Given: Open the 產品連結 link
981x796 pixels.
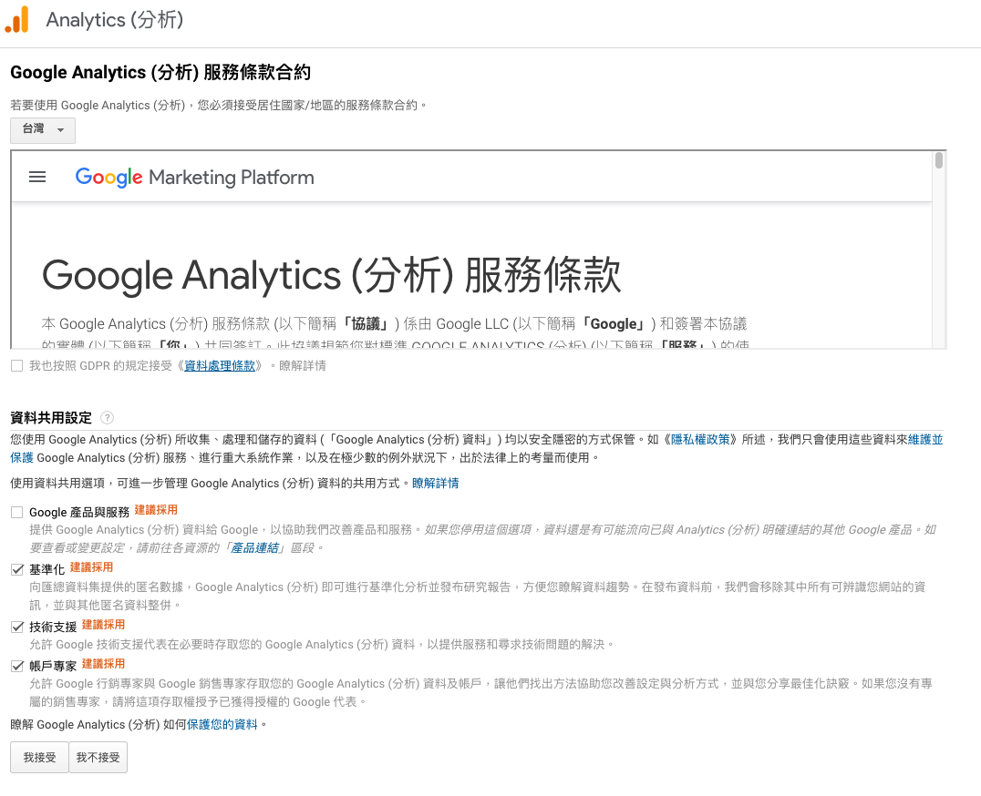Looking at the screenshot, I should [x=254, y=548].
